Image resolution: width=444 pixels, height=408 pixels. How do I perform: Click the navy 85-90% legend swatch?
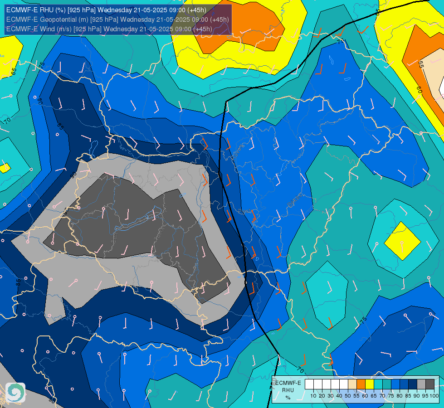[x=413, y=384]
